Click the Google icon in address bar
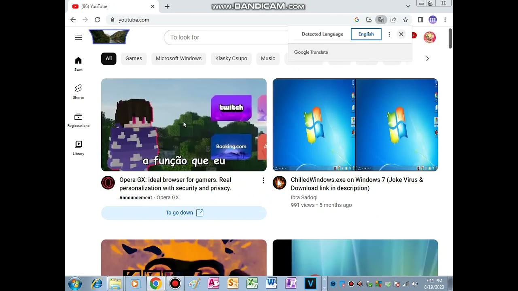518x291 pixels. point(357,20)
